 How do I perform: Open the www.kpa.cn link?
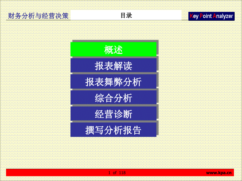[x=219, y=173]
